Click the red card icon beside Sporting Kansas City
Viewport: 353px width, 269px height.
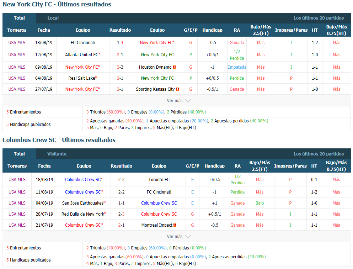tap(177, 89)
